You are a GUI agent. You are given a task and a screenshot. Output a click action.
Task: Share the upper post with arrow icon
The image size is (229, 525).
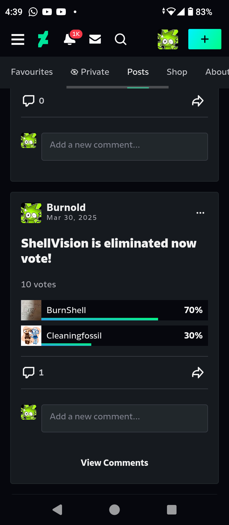coord(198,101)
